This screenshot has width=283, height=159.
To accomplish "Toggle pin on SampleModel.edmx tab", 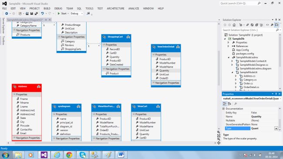I will tap(46, 20).
